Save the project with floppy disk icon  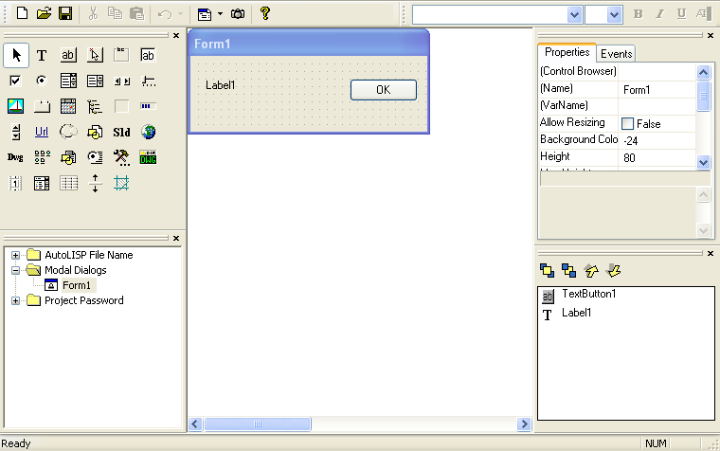point(65,13)
